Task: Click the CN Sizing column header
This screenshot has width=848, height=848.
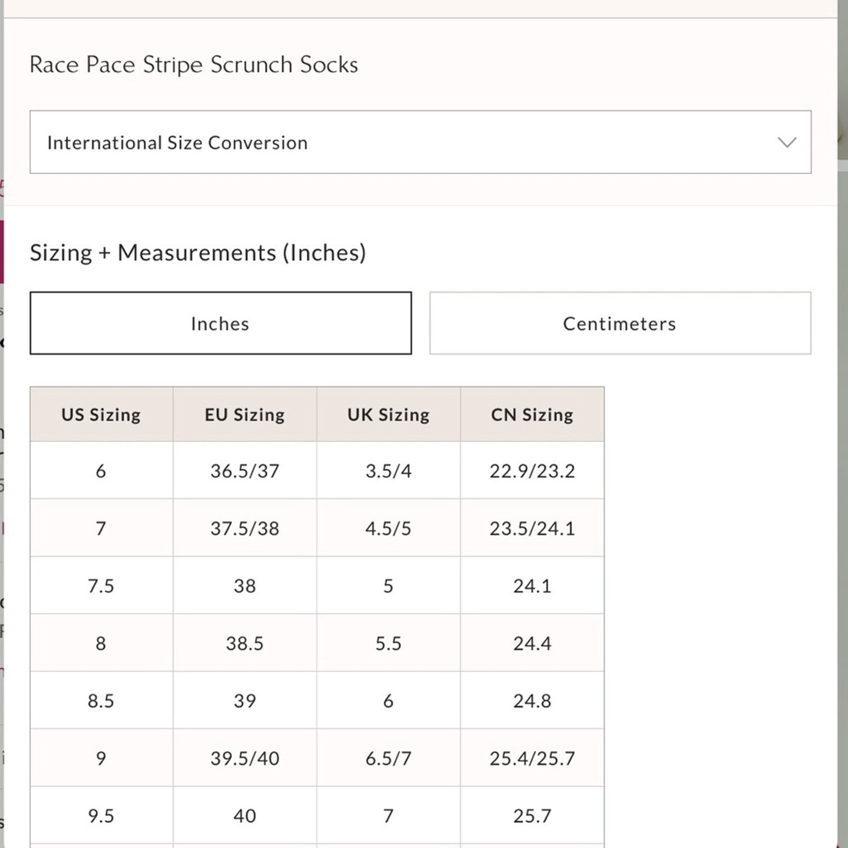Action: coord(531,414)
